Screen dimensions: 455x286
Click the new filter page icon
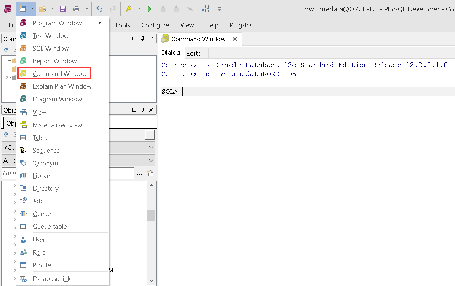150,173
